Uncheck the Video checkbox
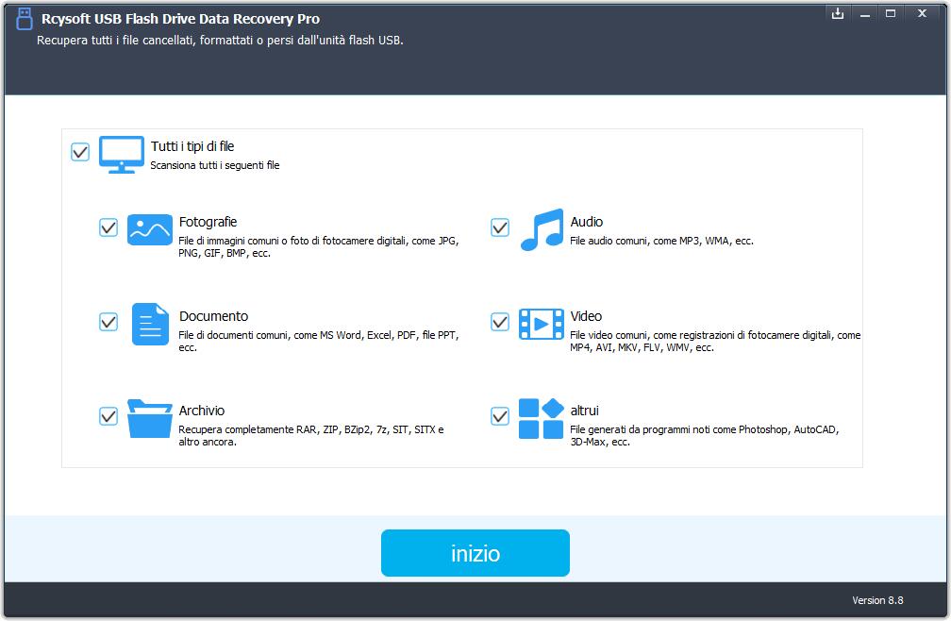951x621 pixels. click(500, 322)
